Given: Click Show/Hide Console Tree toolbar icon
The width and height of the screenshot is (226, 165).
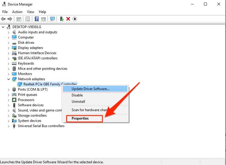Looking at the screenshot, I should (x=19, y=19).
